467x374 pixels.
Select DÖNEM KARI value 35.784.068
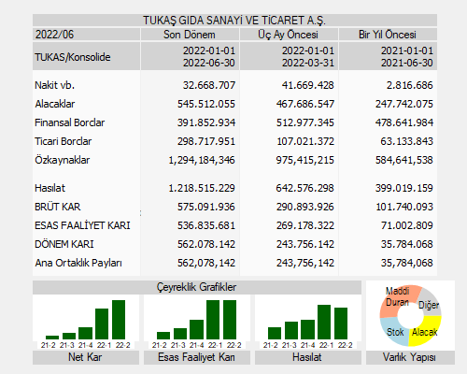point(407,244)
